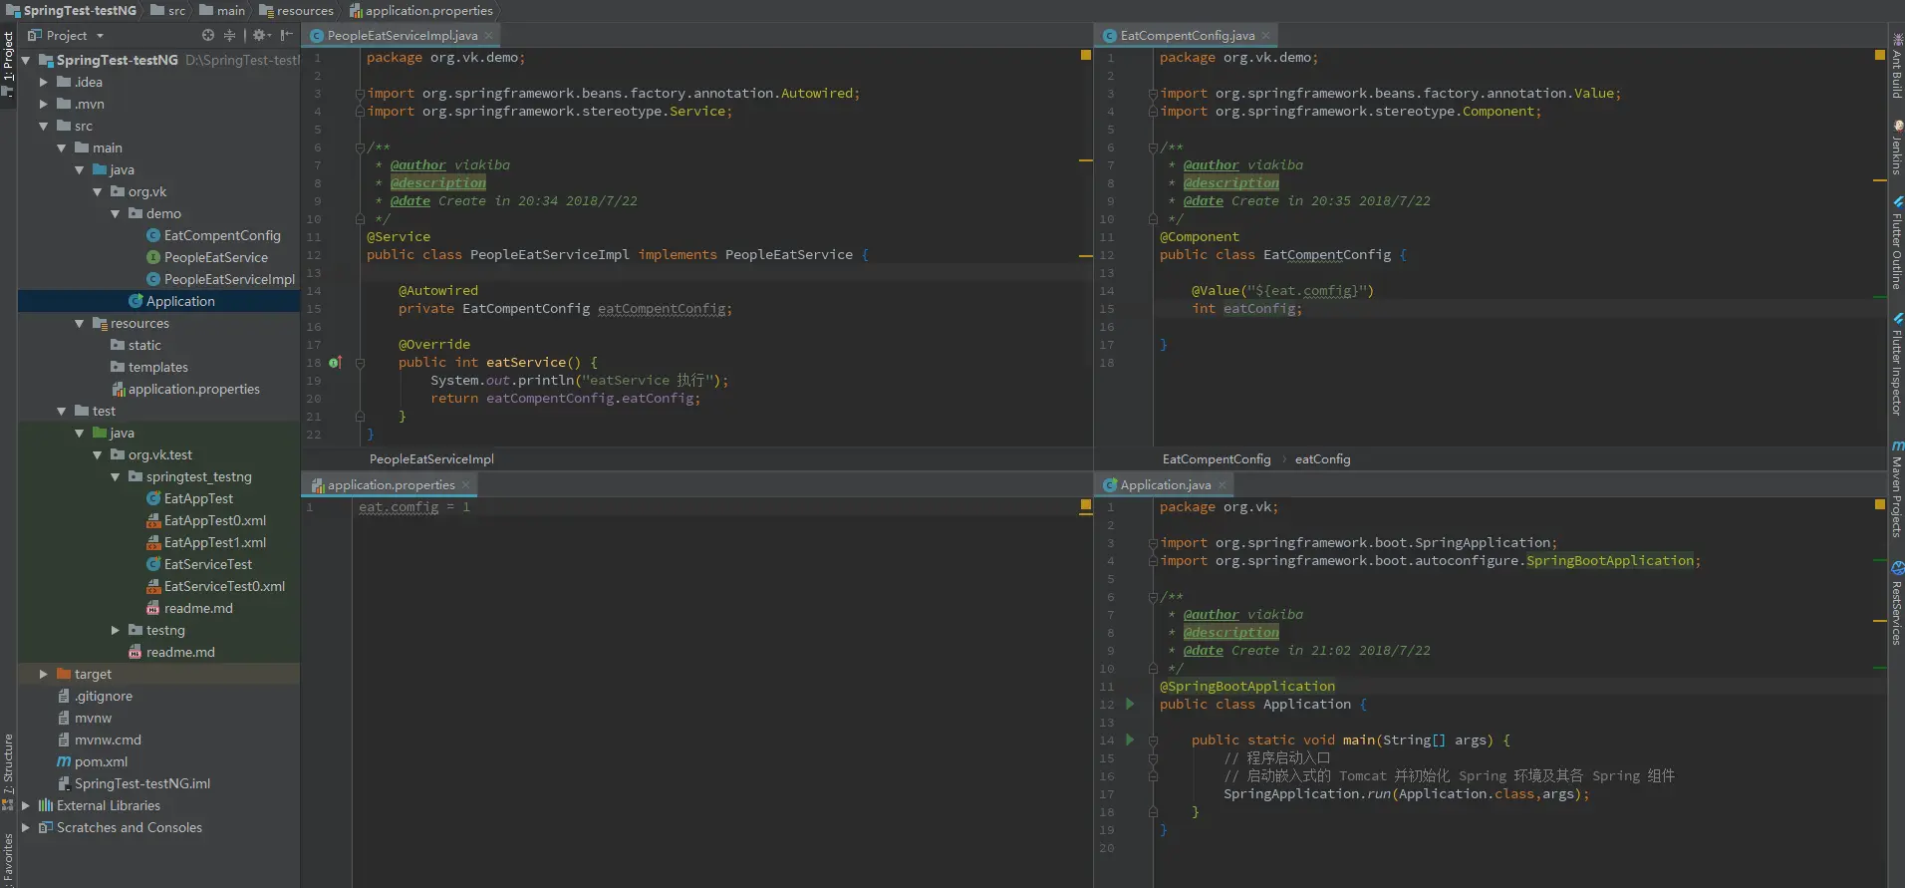
Task: Click the collapse all icon in Project panel
Action: tap(230, 35)
